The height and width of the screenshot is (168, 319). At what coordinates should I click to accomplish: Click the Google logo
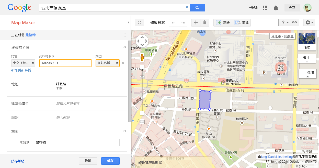coord(19,8)
